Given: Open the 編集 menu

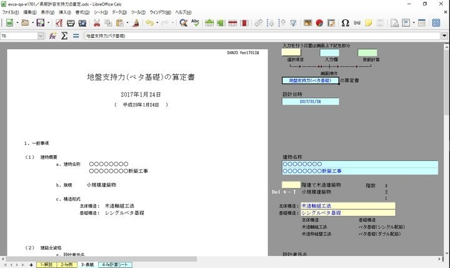Looking at the screenshot, I should pos(30,12).
